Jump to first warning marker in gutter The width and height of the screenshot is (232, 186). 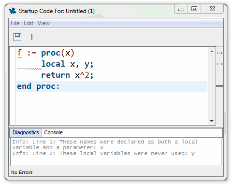tap(219, 53)
